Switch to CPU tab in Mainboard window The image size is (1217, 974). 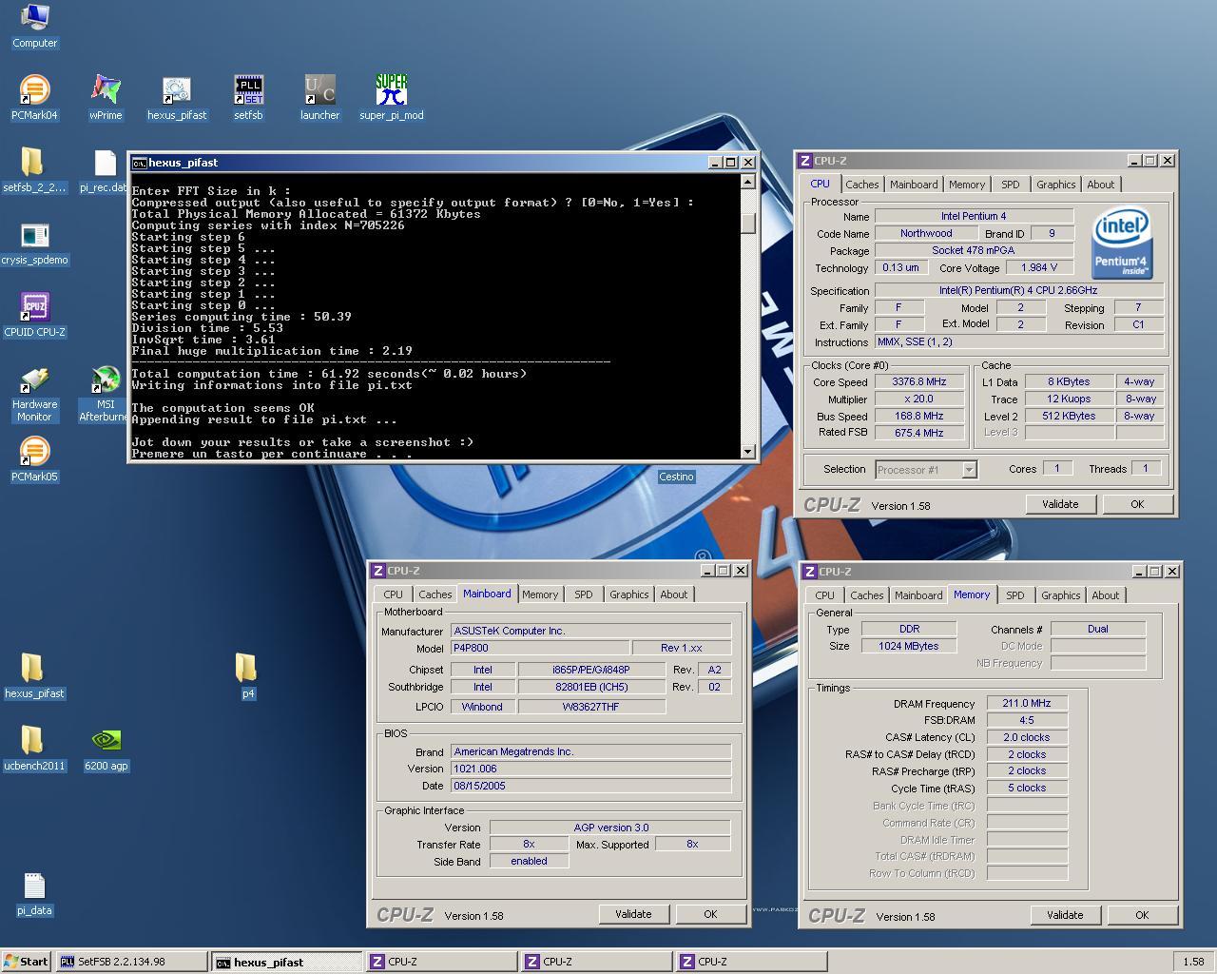click(394, 594)
